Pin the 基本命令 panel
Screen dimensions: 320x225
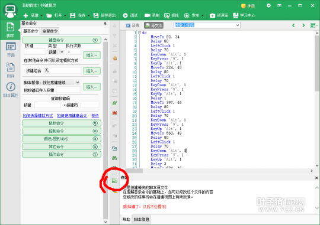105,24
